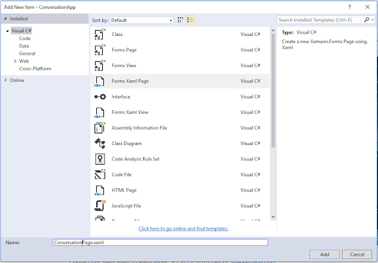Screen dimensions: 378x263
Task: Click the Code Analysis Rule Set name
Action: [x=135, y=159]
